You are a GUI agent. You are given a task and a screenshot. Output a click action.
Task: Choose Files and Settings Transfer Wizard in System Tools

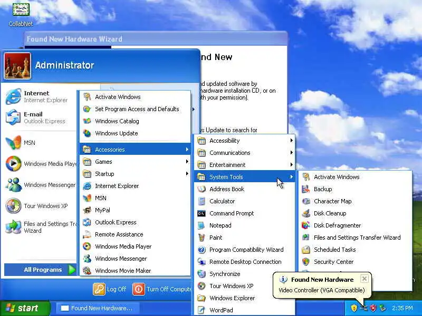click(x=355, y=238)
